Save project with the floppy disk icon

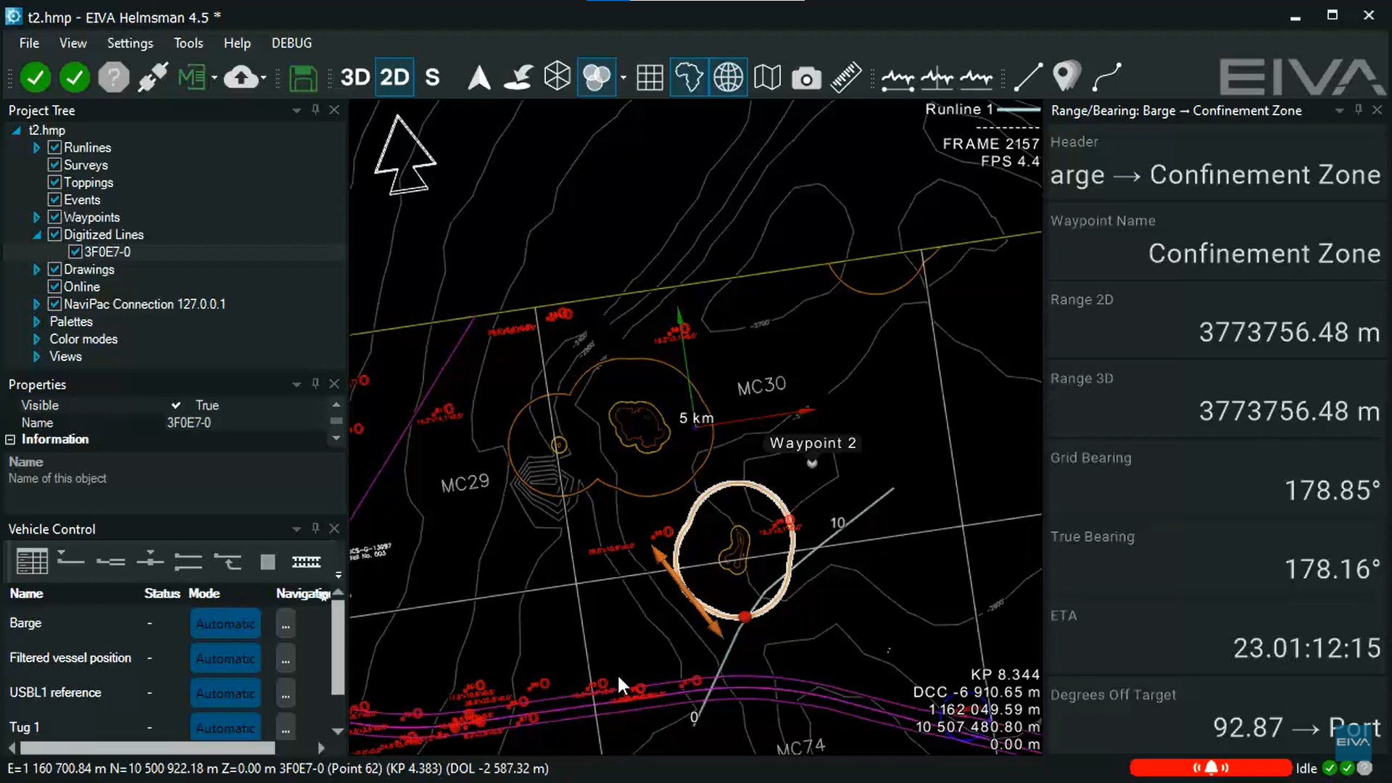(x=302, y=78)
